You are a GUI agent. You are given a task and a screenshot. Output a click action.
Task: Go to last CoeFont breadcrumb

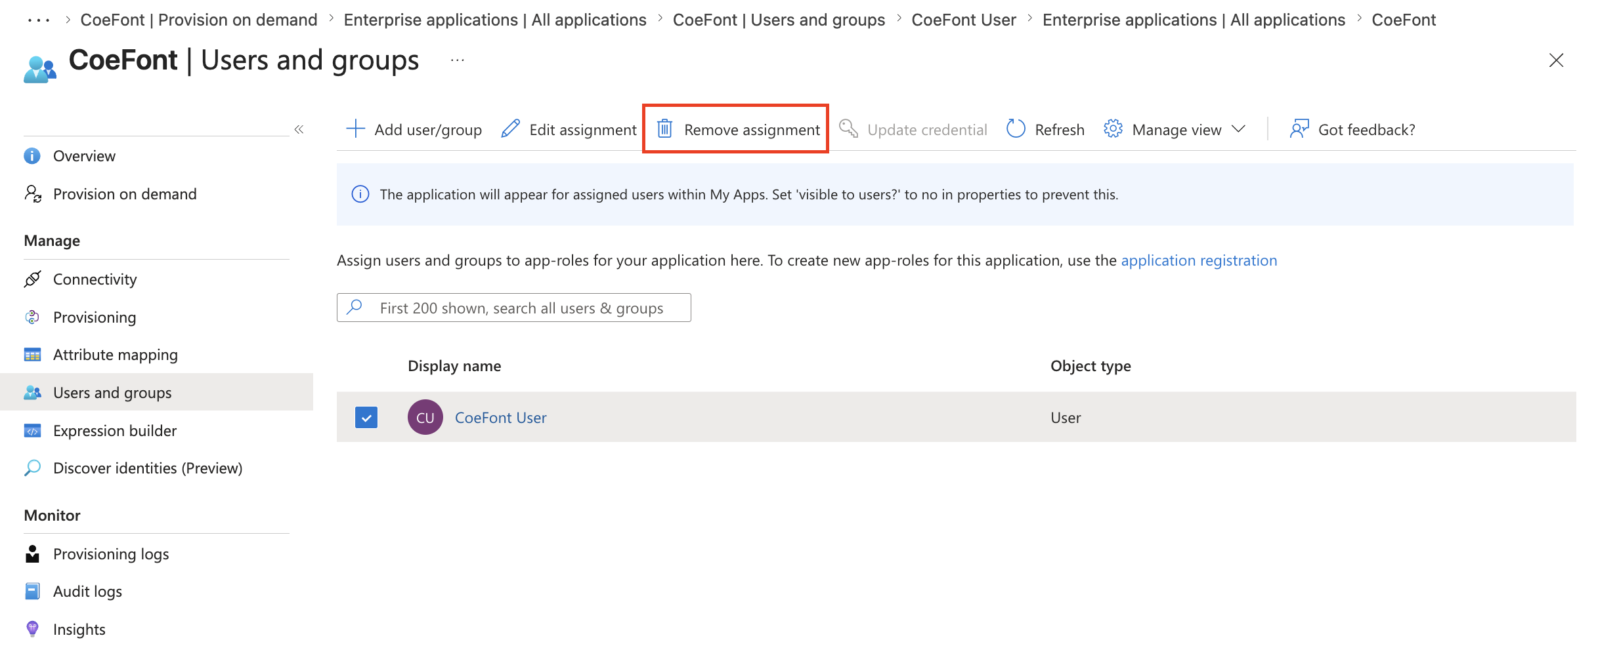click(x=1404, y=20)
